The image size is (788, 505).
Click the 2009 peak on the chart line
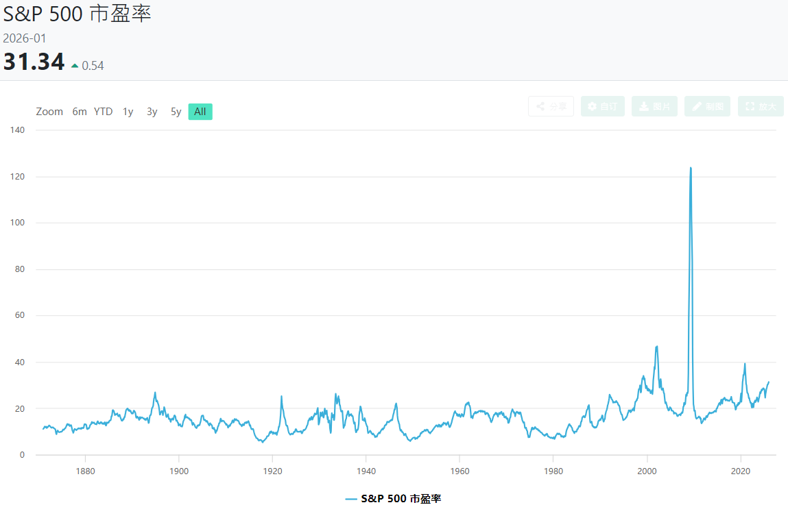pos(691,168)
